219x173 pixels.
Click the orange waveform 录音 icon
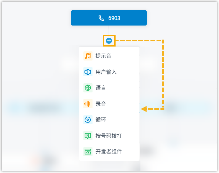pyautogui.click(x=88, y=104)
